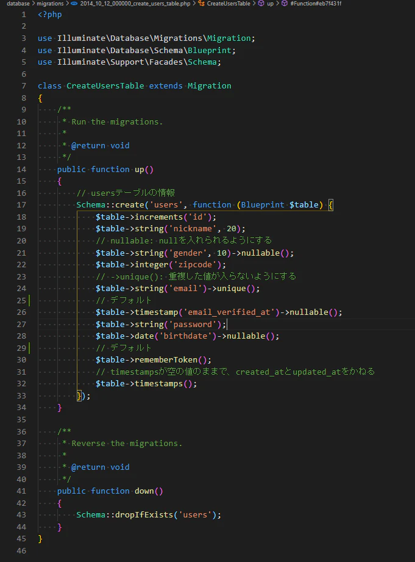This screenshot has width=415, height=562.
Task: Click the 'date' method call on line 28
Action: tap(144, 336)
